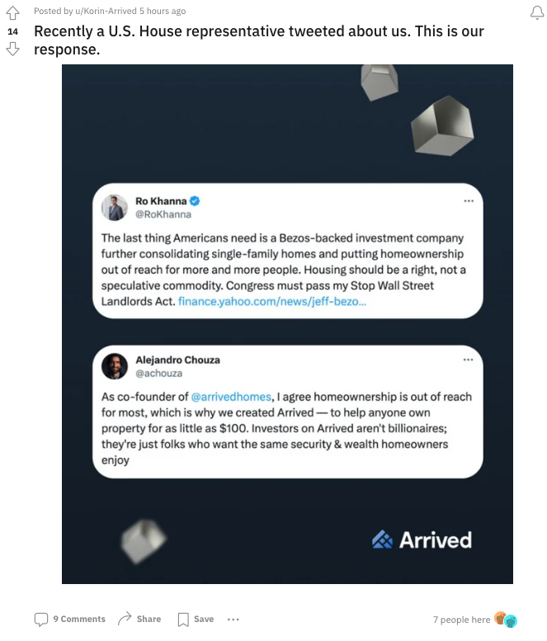This screenshot has width=547, height=641.
Task: Upvote the Arrived response post
Action: click(12, 12)
